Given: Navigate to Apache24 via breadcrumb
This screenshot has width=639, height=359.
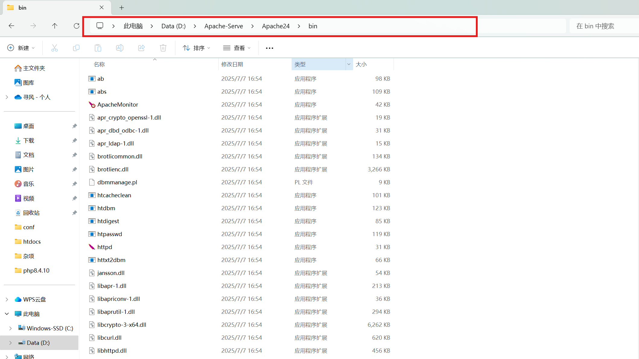Looking at the screenshot, I should [x=275, y=26].
